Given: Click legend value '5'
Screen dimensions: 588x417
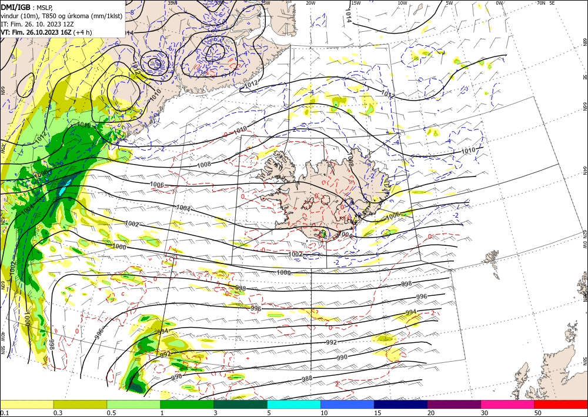Looking at the screenshot, I should pos(269,413).
